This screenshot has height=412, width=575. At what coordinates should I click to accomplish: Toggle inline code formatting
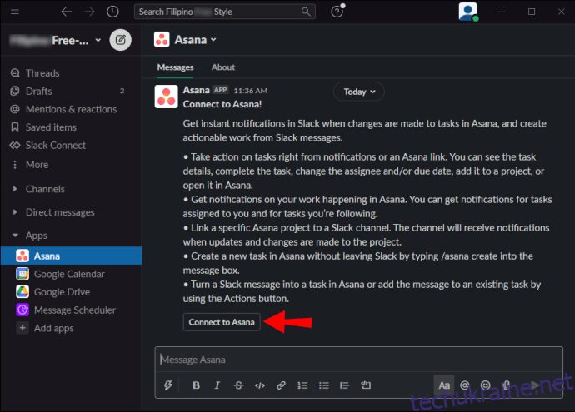click(x=260, y=385)
